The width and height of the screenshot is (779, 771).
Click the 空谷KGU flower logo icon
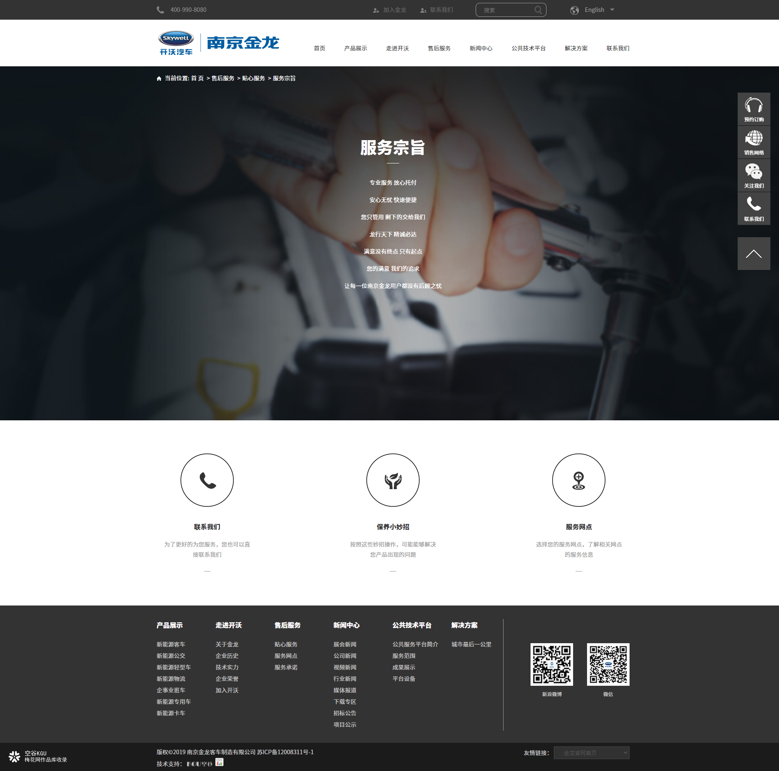[x=14, y=757]
